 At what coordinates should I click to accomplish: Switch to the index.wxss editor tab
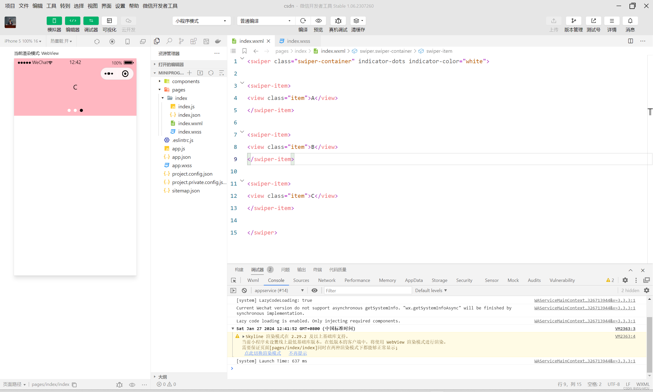point(298,41)
